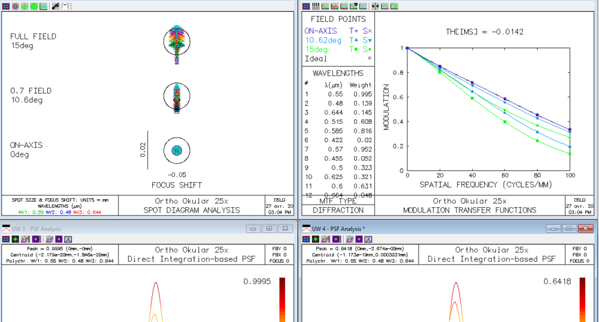599x322 pixels.
Task: Click the 0.9995 color scale bar in UW 3
Action: [x=282, y=299]
